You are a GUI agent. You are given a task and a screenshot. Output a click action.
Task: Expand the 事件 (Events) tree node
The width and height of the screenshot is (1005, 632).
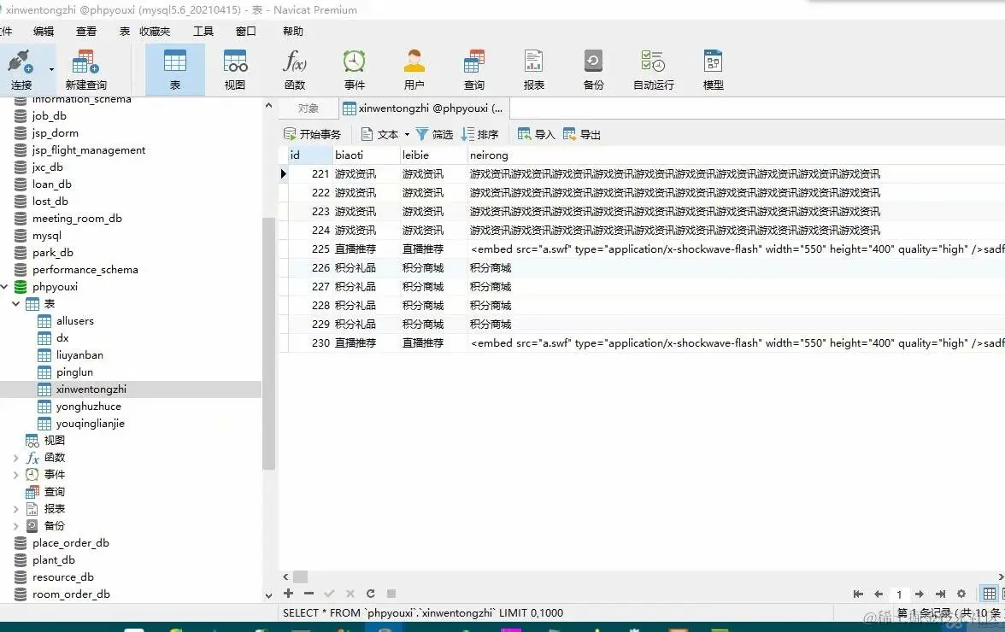(x=16, y=475)
